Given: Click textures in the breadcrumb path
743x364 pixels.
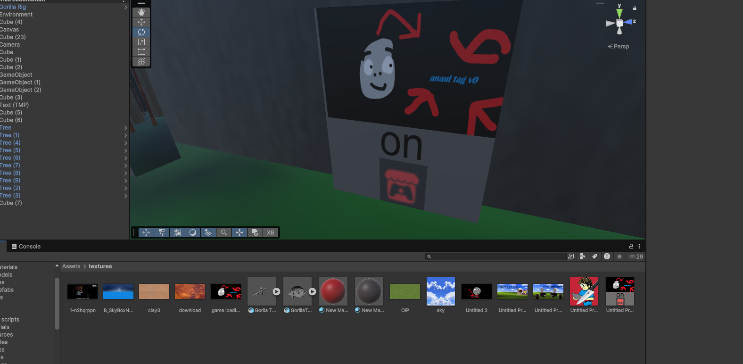Looking at the screenshot, I should pos(100,266).
